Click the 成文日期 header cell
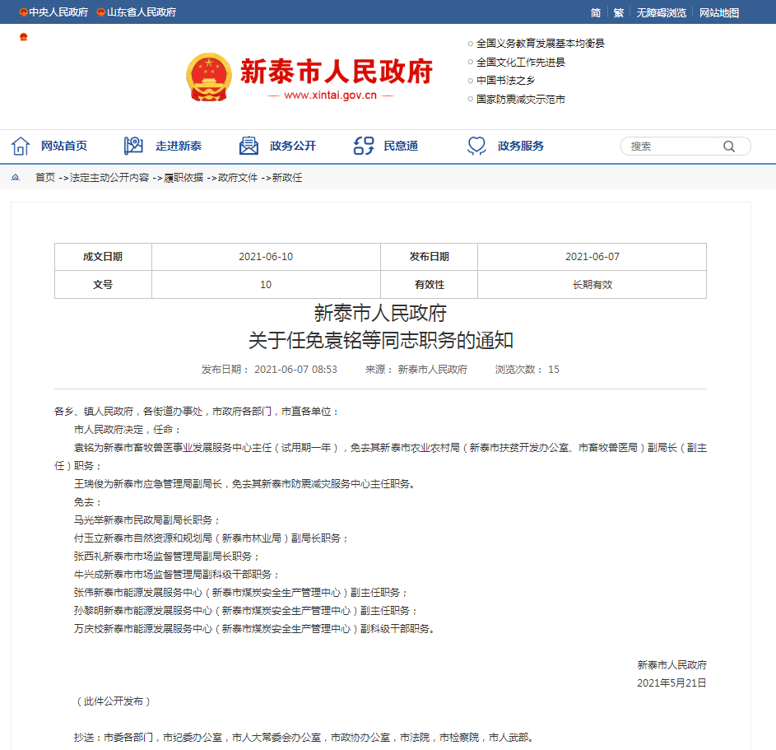 [x=103, y=256]
